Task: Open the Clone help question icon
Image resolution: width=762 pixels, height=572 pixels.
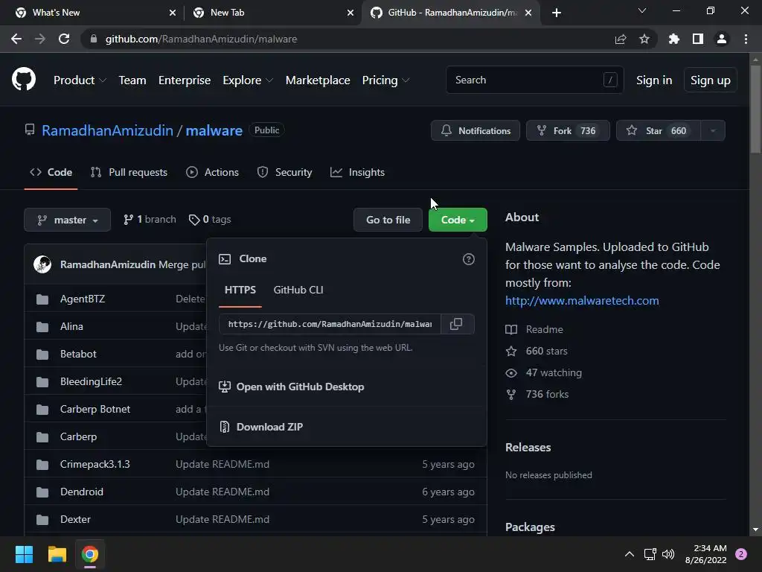Action: [x=469, y=259]
